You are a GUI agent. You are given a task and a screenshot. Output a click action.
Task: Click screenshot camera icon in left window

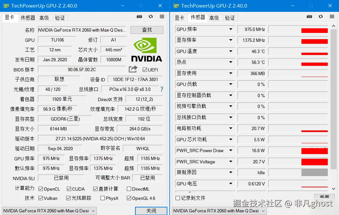pyautogui.click(x=139, y=17)
